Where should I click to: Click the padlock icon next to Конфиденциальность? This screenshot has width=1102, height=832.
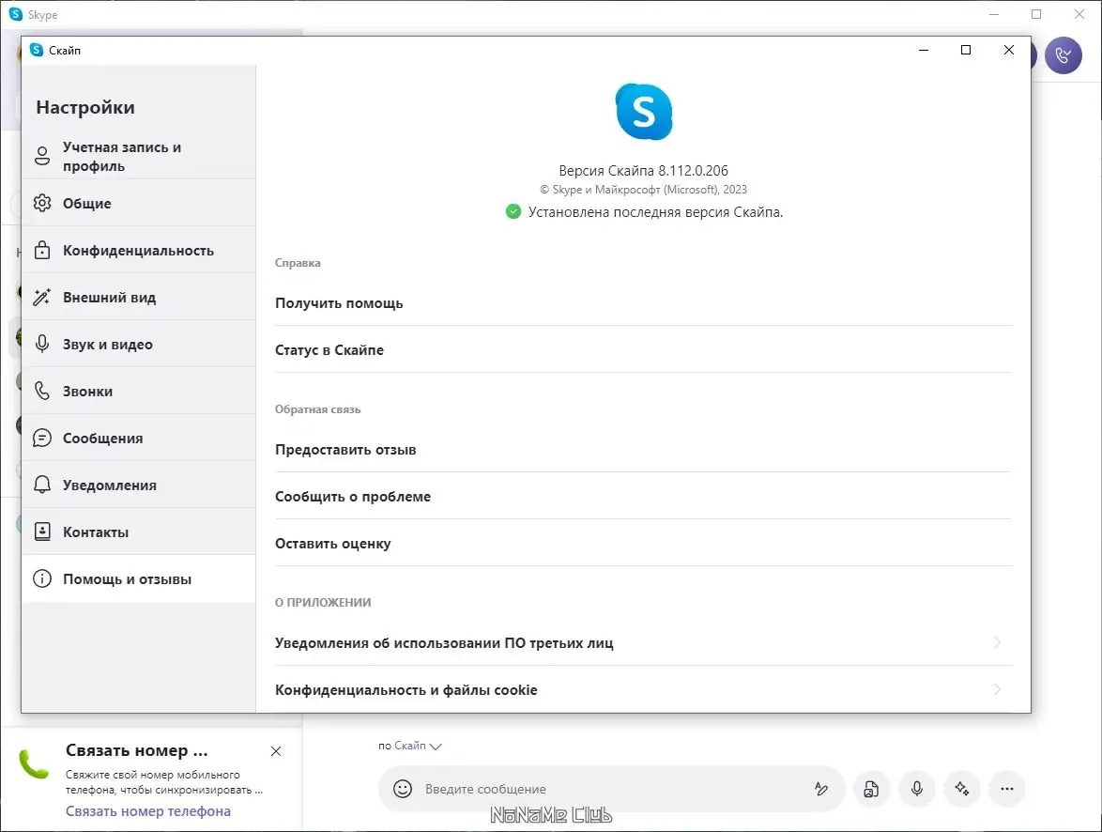click(42, 250)
